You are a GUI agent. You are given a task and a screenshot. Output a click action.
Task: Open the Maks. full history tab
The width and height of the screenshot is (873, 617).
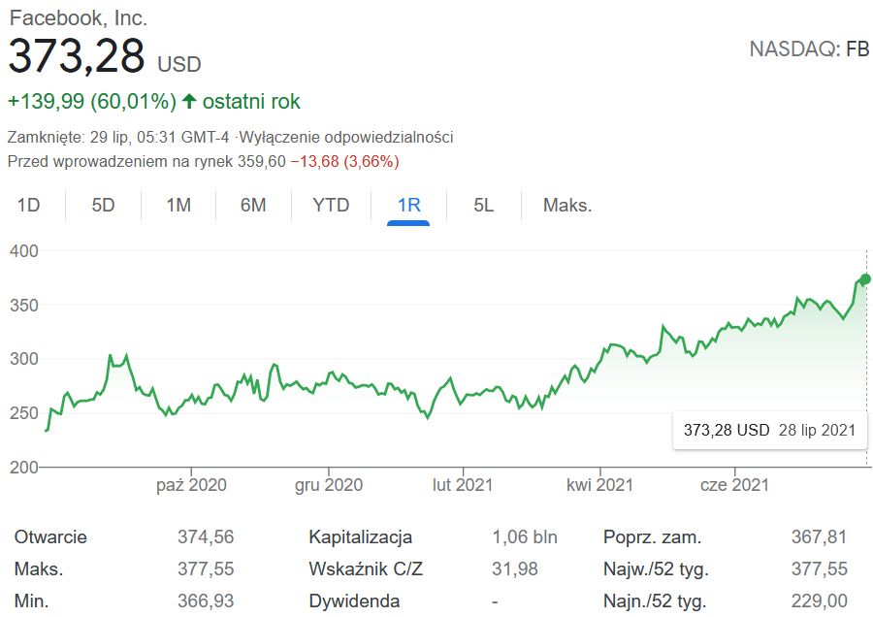tap(567, 205)
